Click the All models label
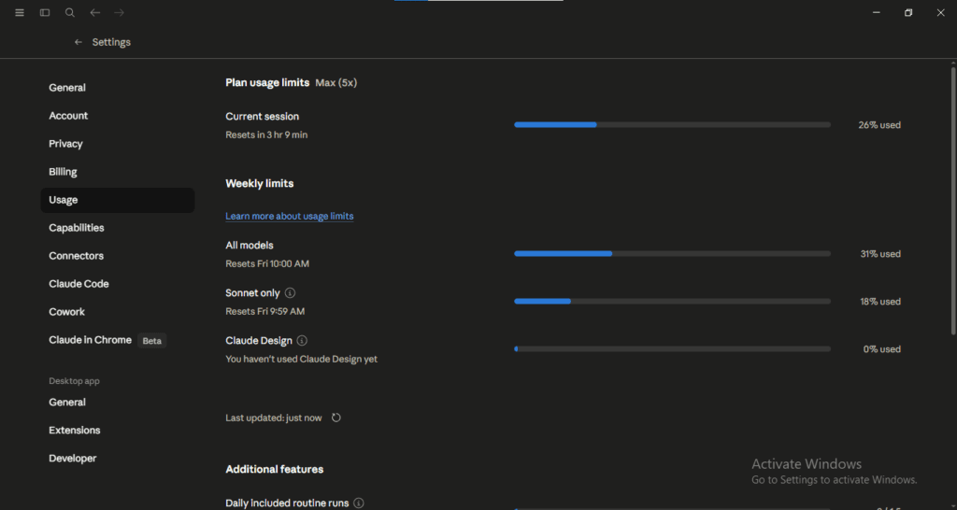 (250, 246)
